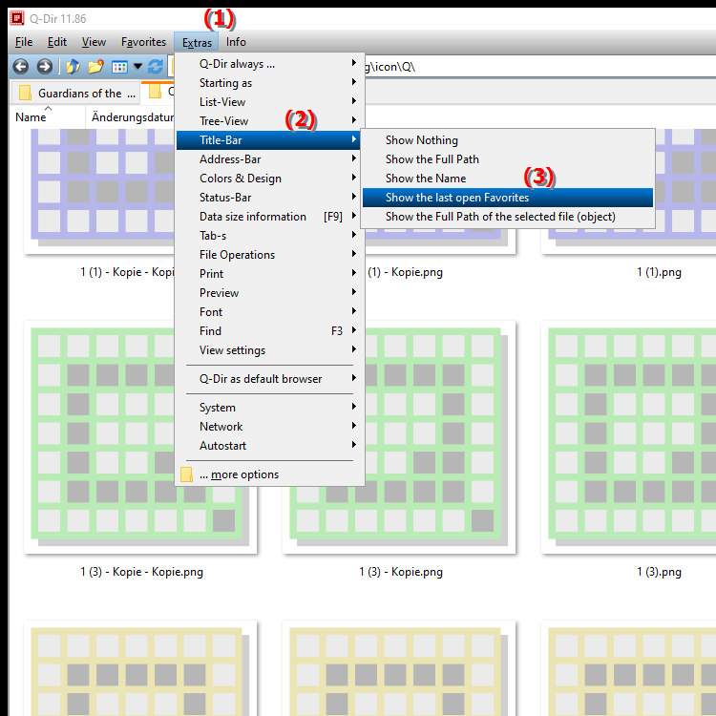Sort by the Änderungsdatum column header

(x=131, y=117)
